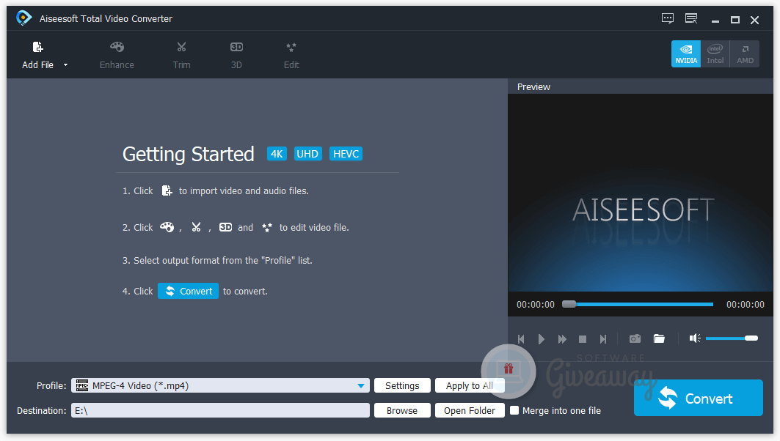The width and height of the screenshot is (780, 441).
Task: Click the preview progress seek bar
Action: (638, 304)
